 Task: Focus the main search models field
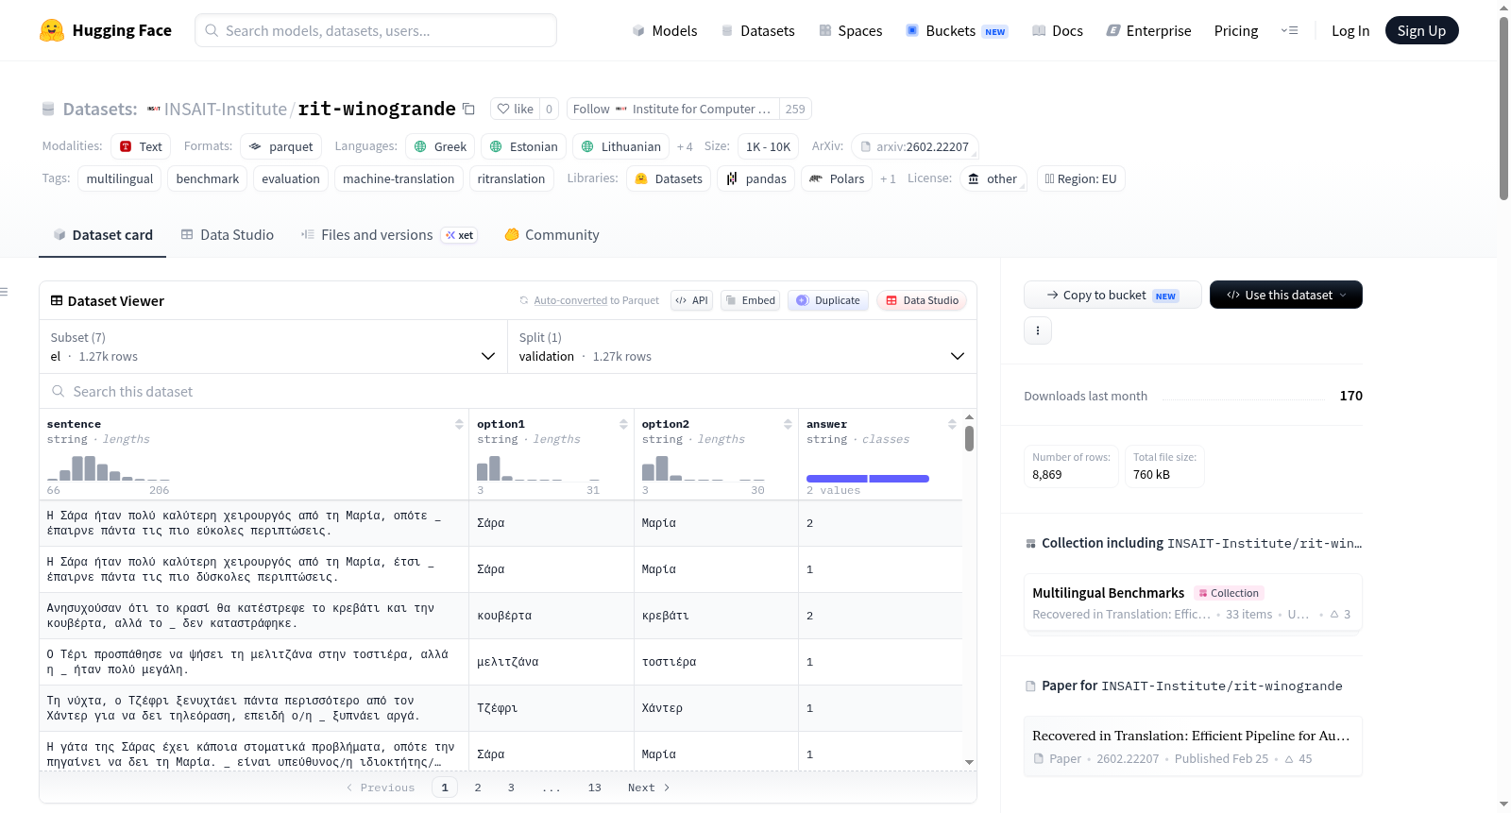pos(376,30)
